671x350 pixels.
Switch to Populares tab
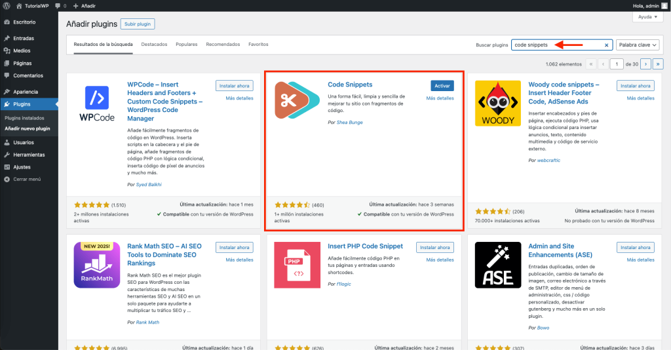pyautogui.click(x=187, y=45)
